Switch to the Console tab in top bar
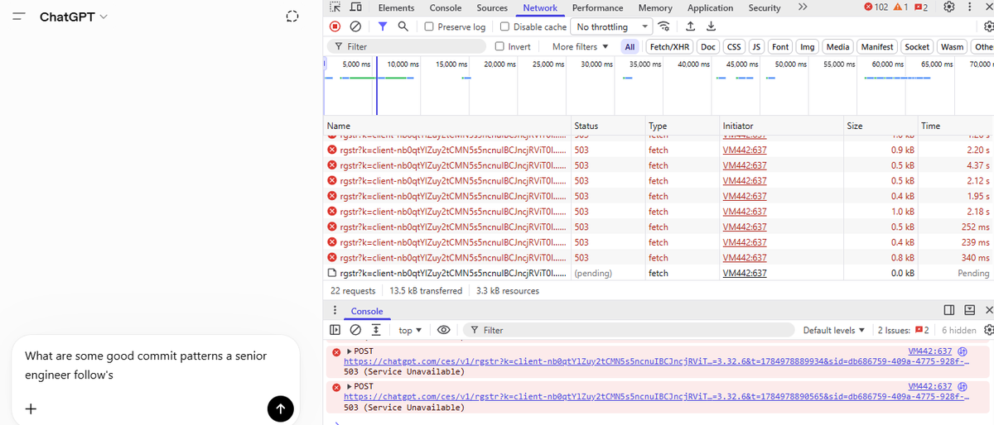The image size is (994, 425). pyautogui.click(x=446, y=7)
